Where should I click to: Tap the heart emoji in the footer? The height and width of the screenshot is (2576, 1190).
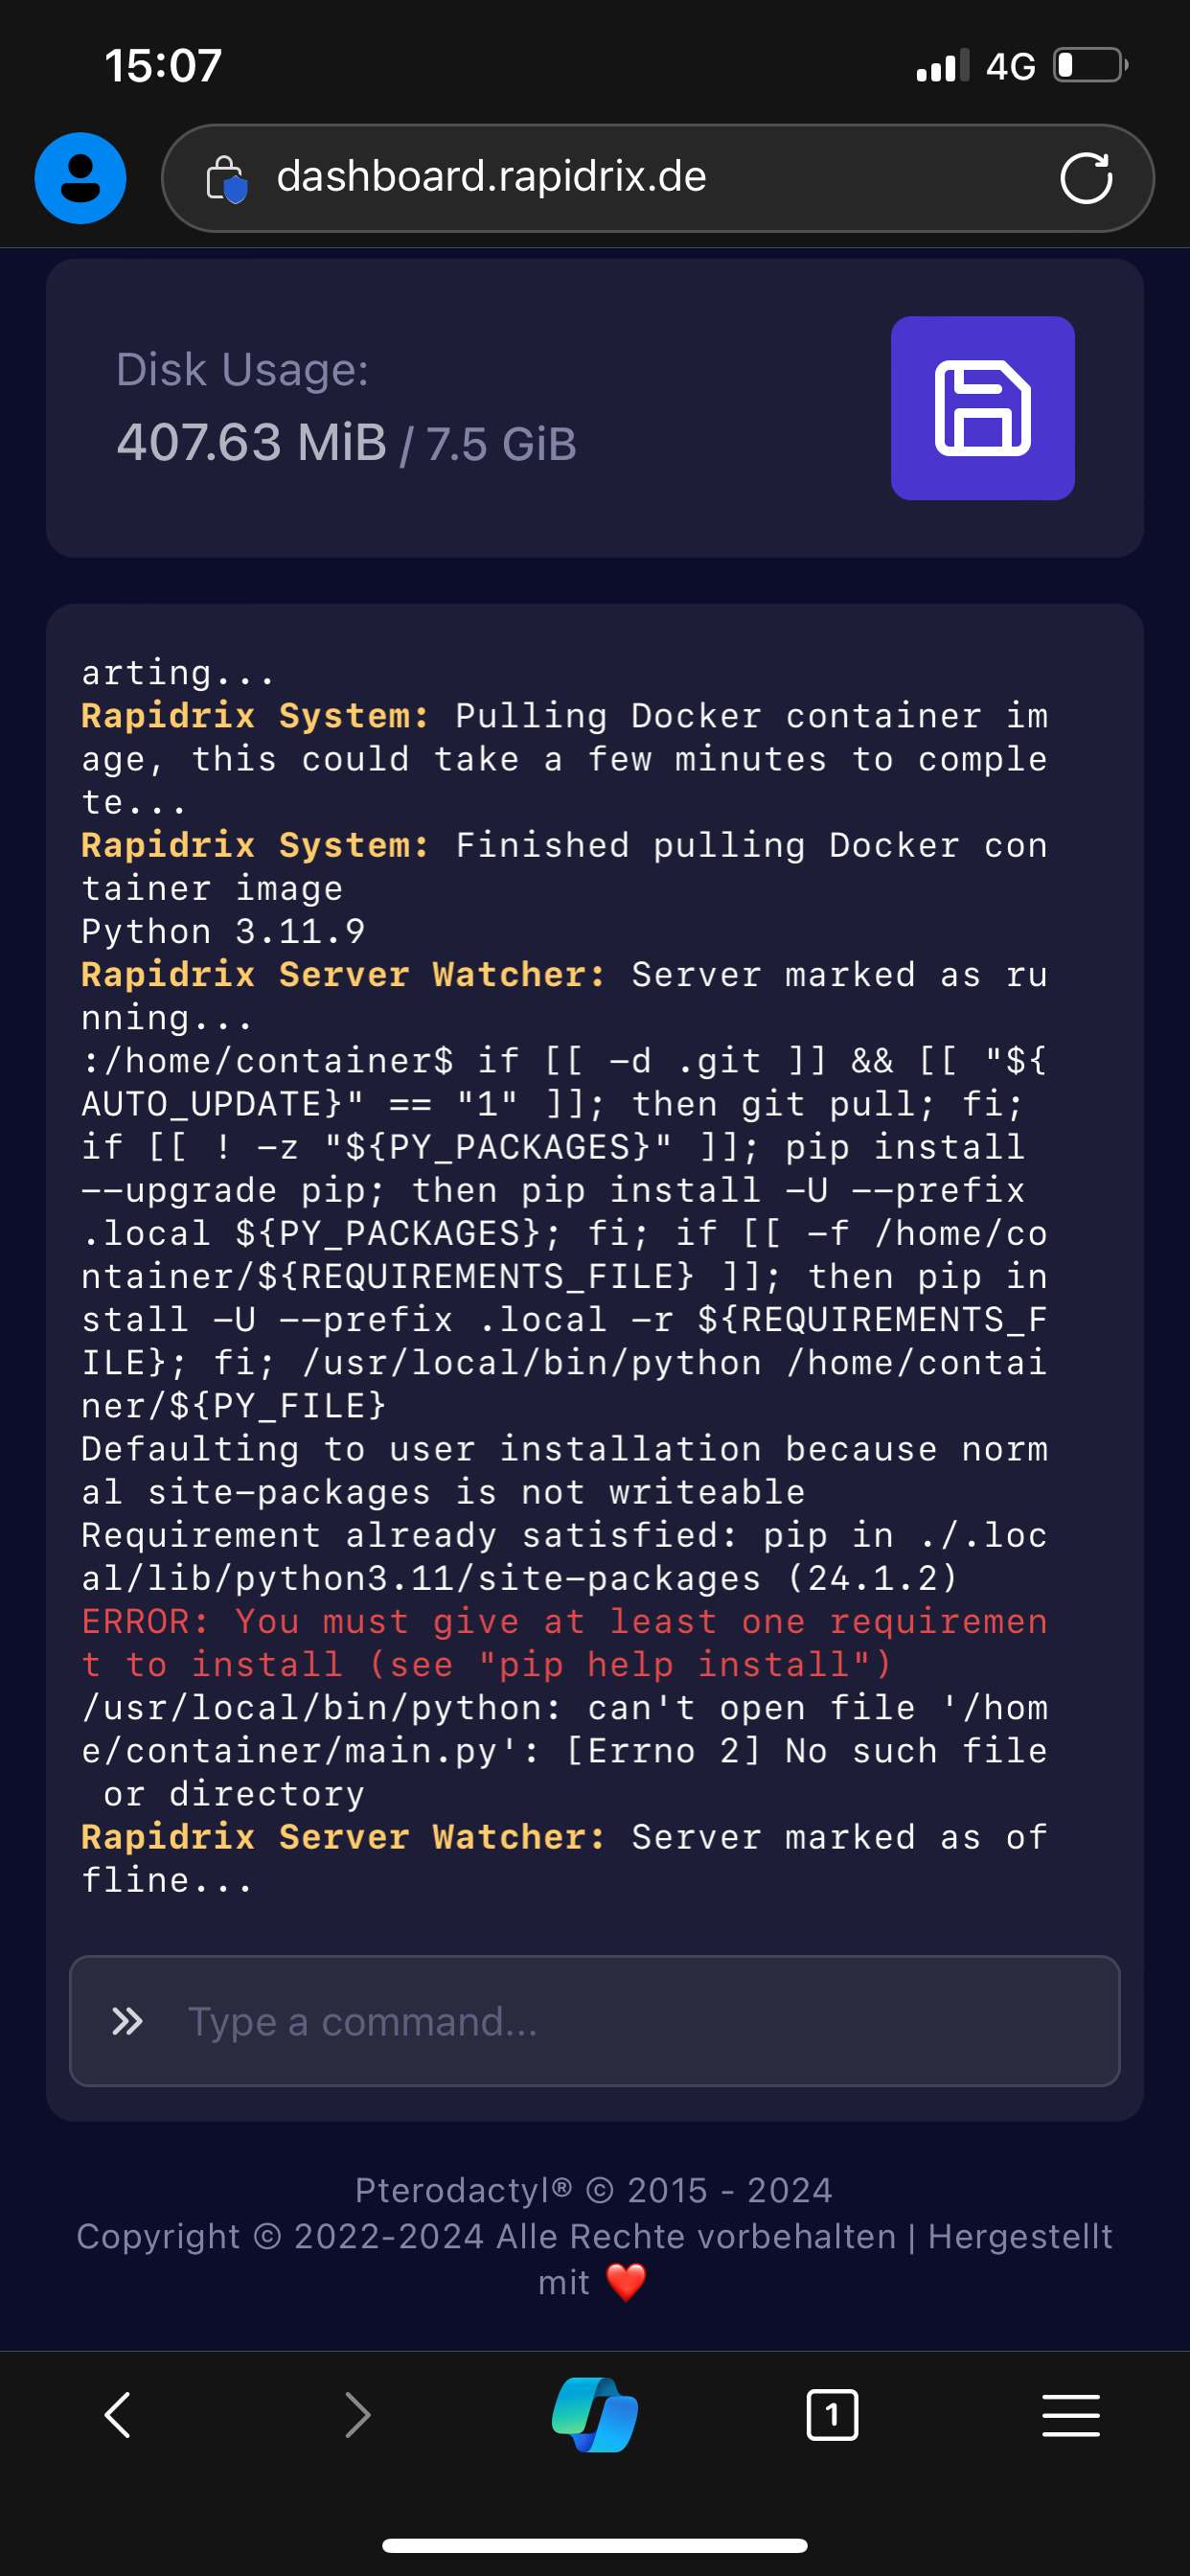click(627, 2283)
